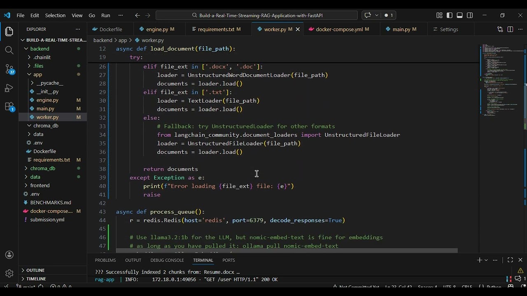Open the terminal launch profile dropdown
Screen dimensions: 527x296
(x=486, y=260)
